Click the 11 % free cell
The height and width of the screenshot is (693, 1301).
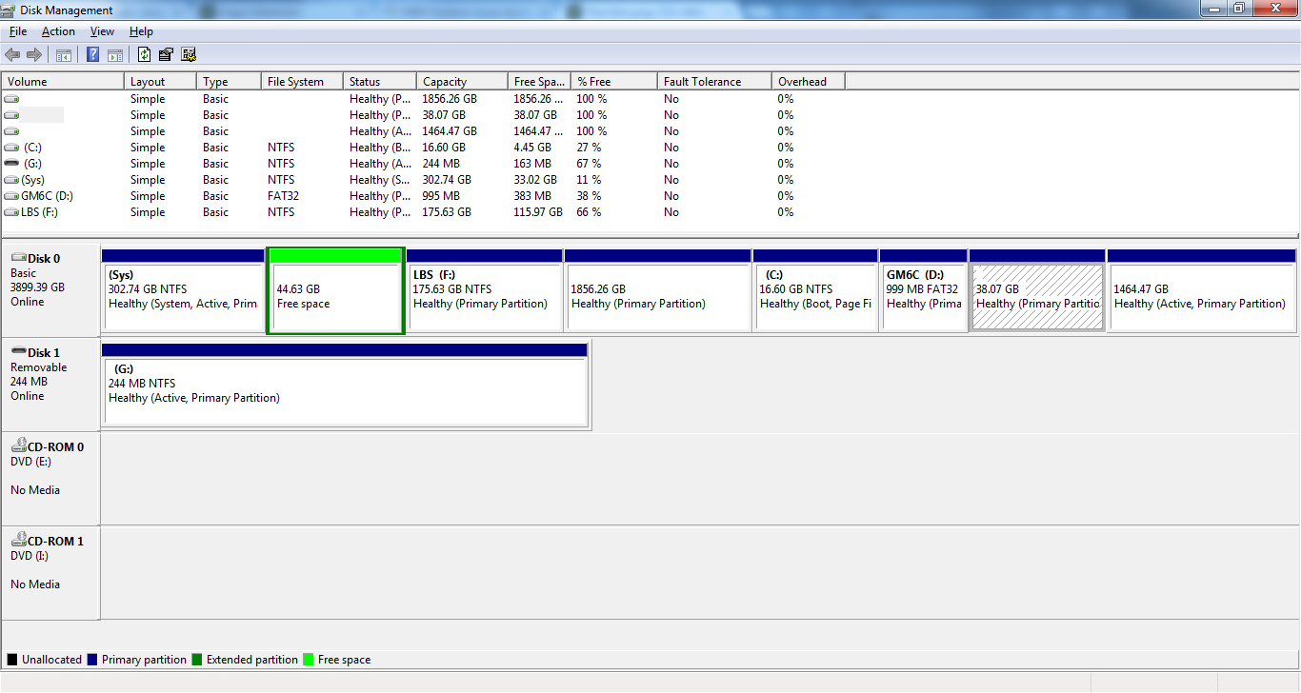click(x=590, y=180)
